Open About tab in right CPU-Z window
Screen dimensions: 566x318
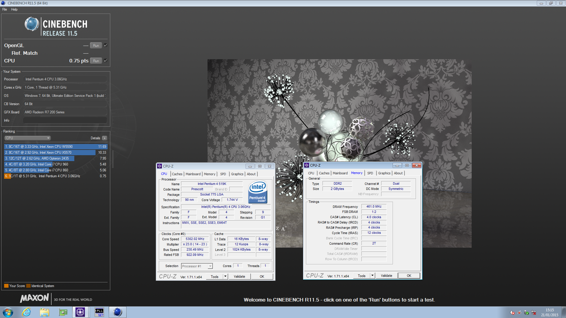pyautogui.click(x=398, y=173)
